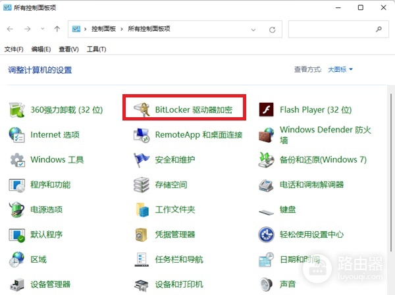The image size is (395, 295).
Task: Change view mode via 大图标 dropdown
Action: (340, 69)
